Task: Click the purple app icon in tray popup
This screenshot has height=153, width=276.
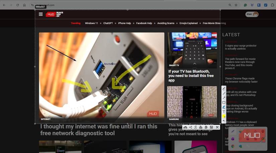Action: (x=233, y=139)
